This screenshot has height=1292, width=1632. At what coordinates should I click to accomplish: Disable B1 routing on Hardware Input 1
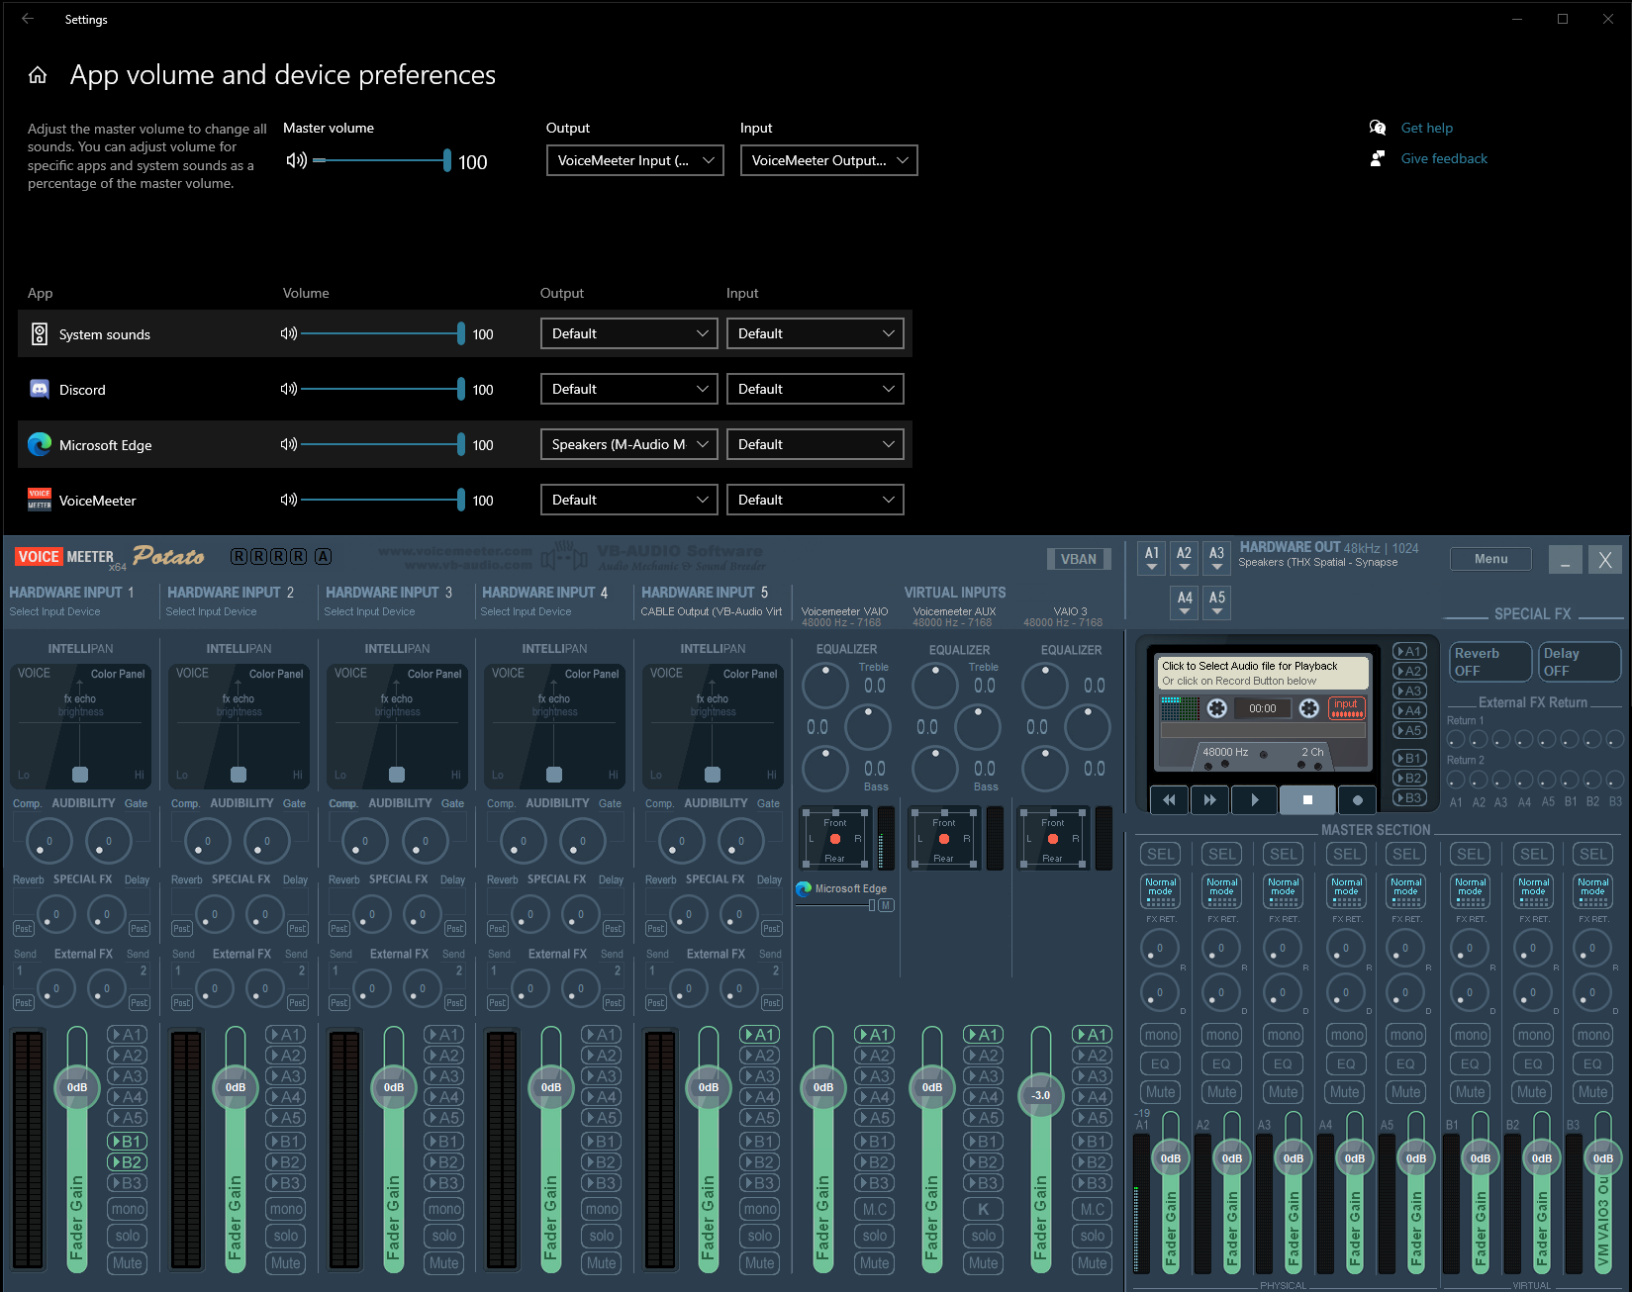tap(127, 1141)
